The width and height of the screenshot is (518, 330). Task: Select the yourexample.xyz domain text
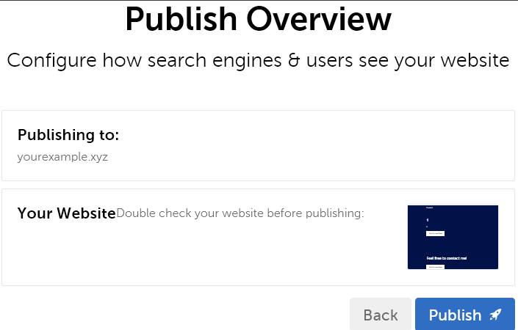point(62,157)
